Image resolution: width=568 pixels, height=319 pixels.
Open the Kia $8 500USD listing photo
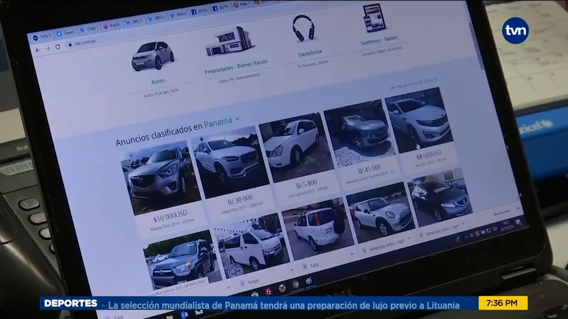pyautogui.click(x=418, y=120)
